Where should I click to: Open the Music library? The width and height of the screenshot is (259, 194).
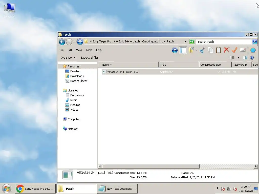coord(74,100)
